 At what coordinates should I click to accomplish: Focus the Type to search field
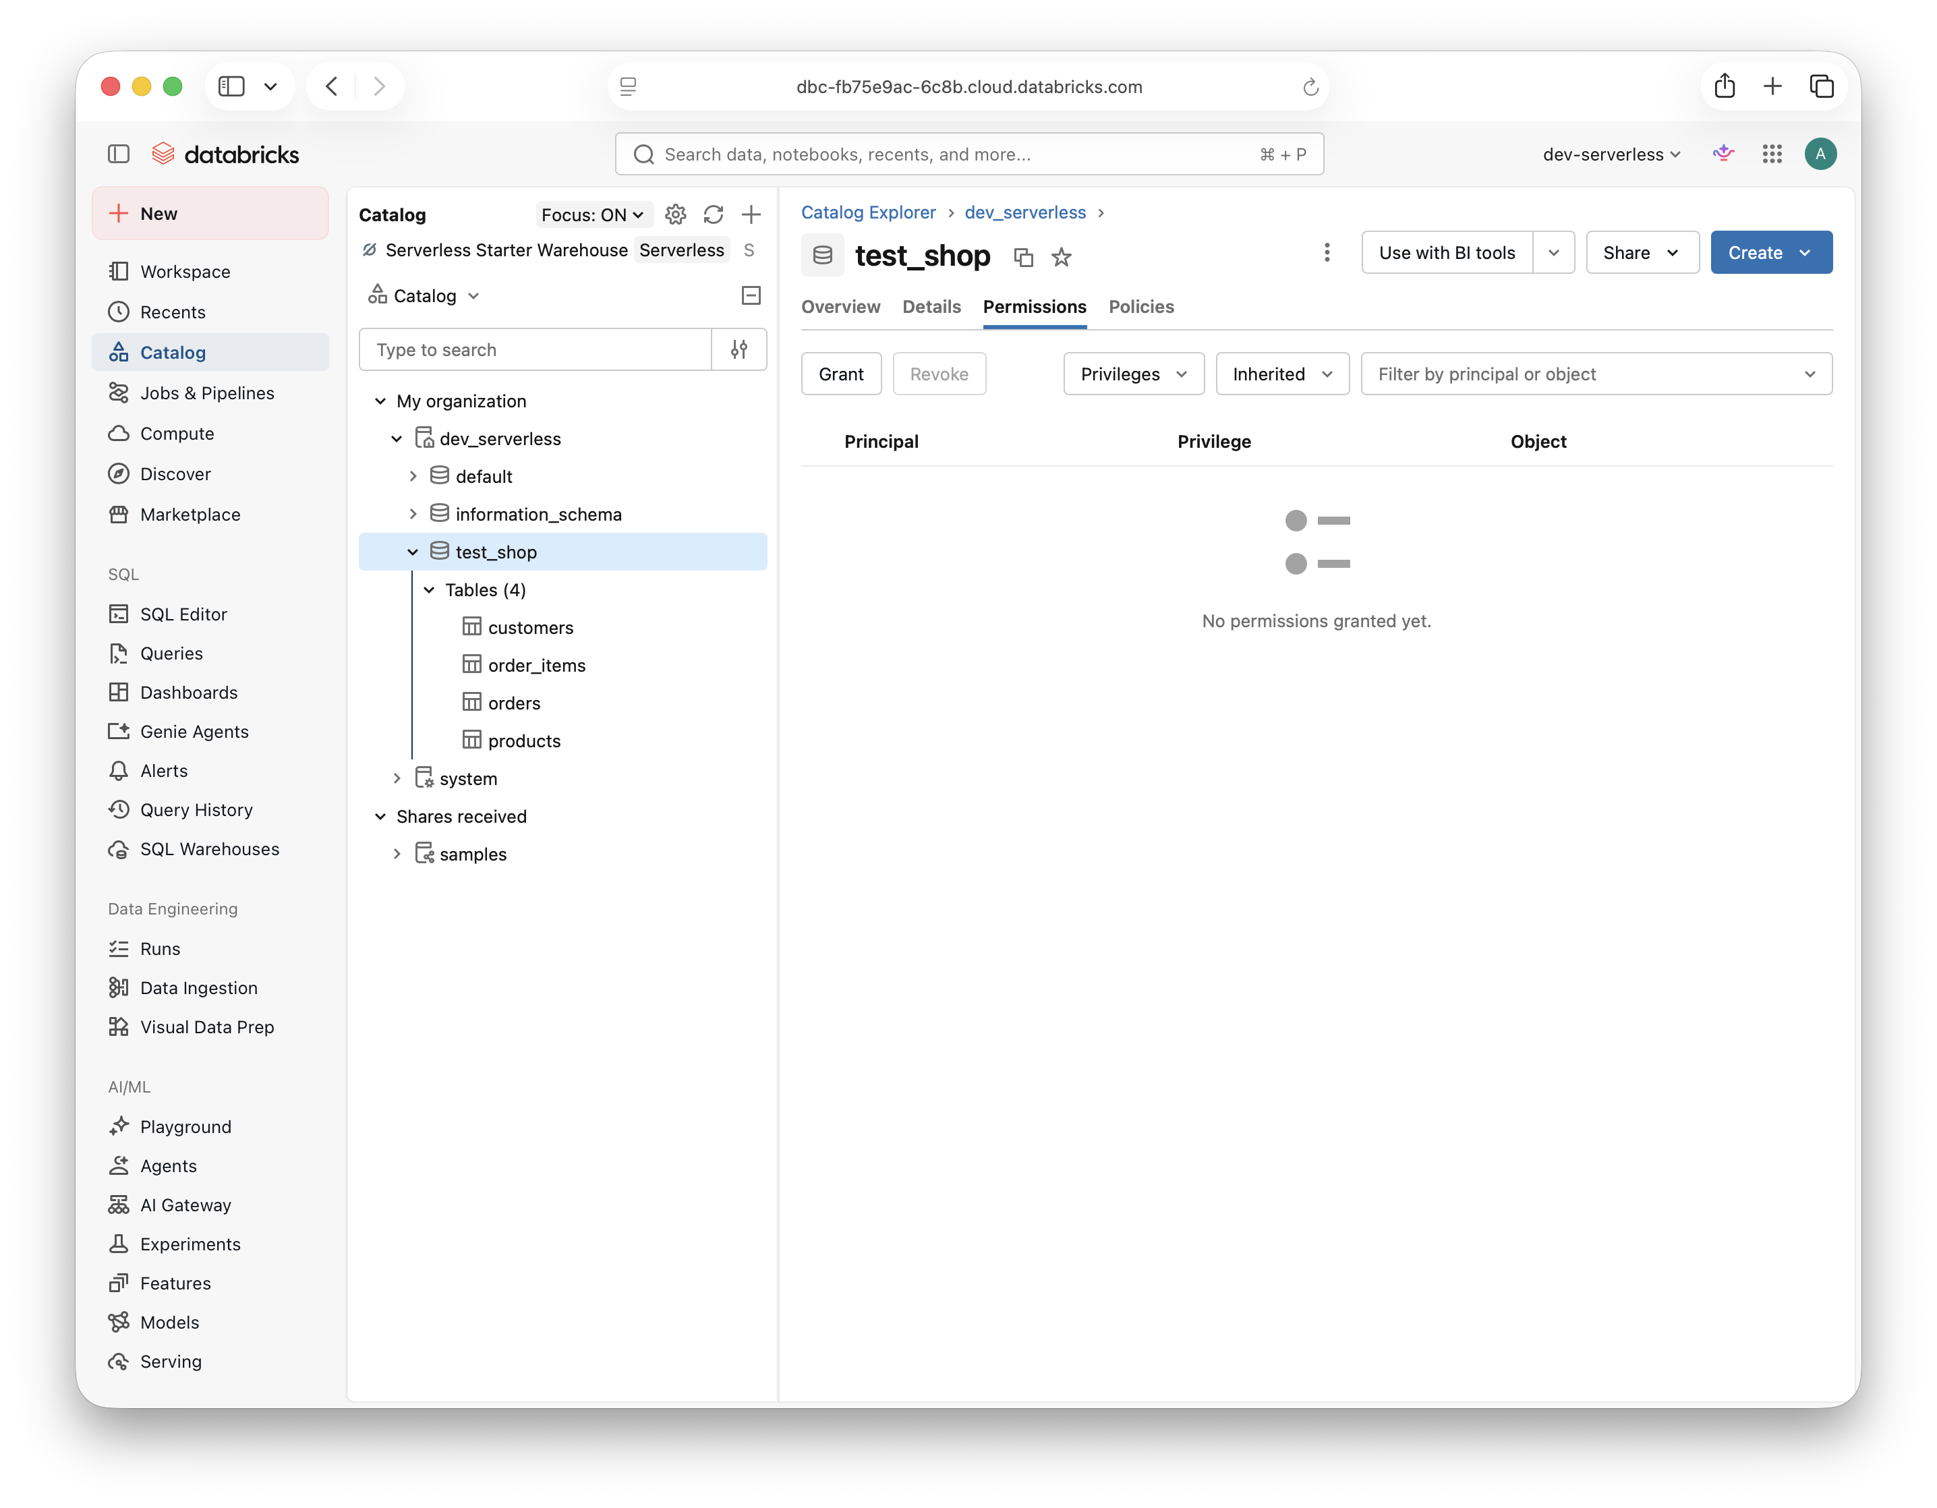[535, 349]
